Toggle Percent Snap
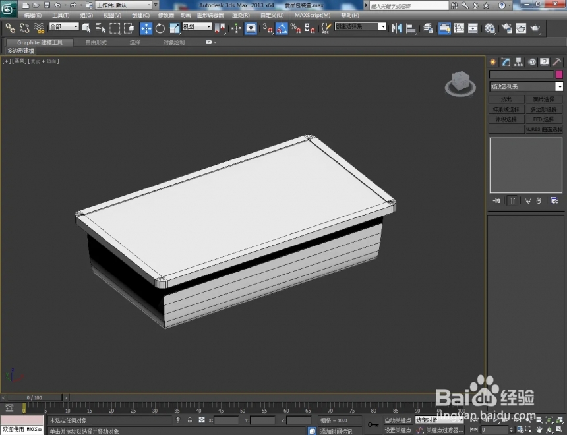The height and width of the screenshot is (435, 567). coord(295,28)
